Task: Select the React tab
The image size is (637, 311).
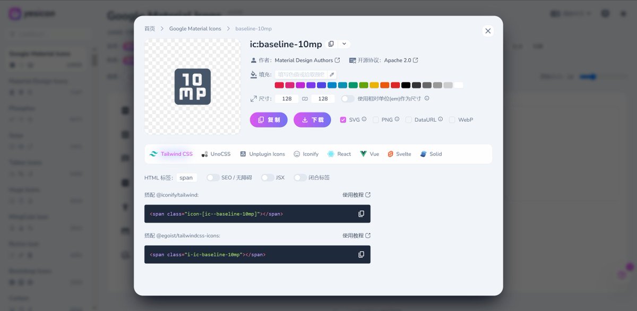Action: [339, 154]
